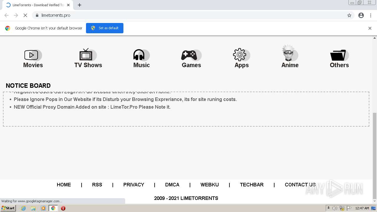Open the Anime character icon
Viewport: 377px width, 212px height.
tap(290, 53)
